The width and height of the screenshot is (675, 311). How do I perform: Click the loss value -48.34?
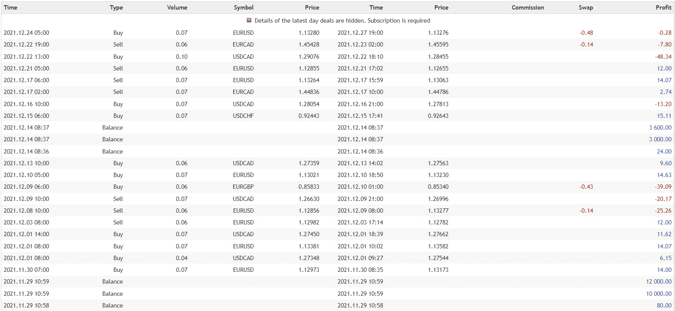point(663,57)
